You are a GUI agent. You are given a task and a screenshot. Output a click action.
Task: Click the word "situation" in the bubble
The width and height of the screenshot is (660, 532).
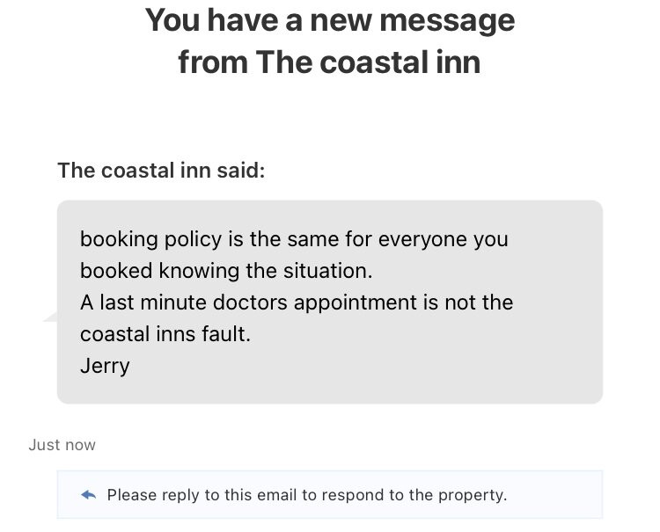[x=326, y=271]
